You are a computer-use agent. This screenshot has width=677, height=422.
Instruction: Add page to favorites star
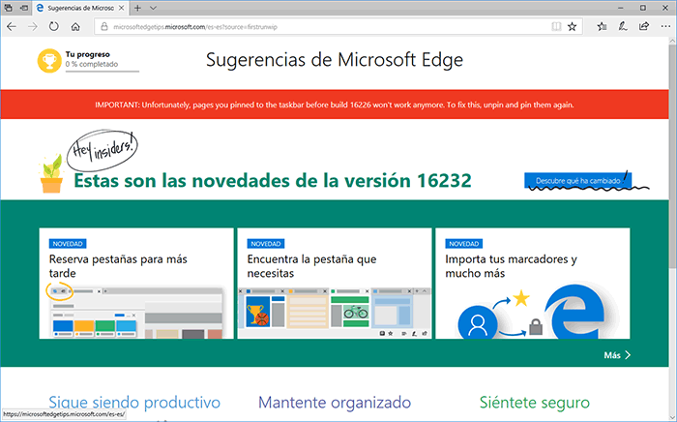point(573,27)
